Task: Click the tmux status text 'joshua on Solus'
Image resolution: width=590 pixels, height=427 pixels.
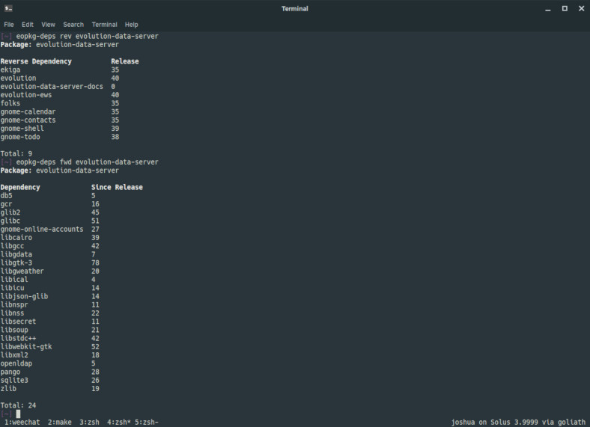Action: [479, 422]
